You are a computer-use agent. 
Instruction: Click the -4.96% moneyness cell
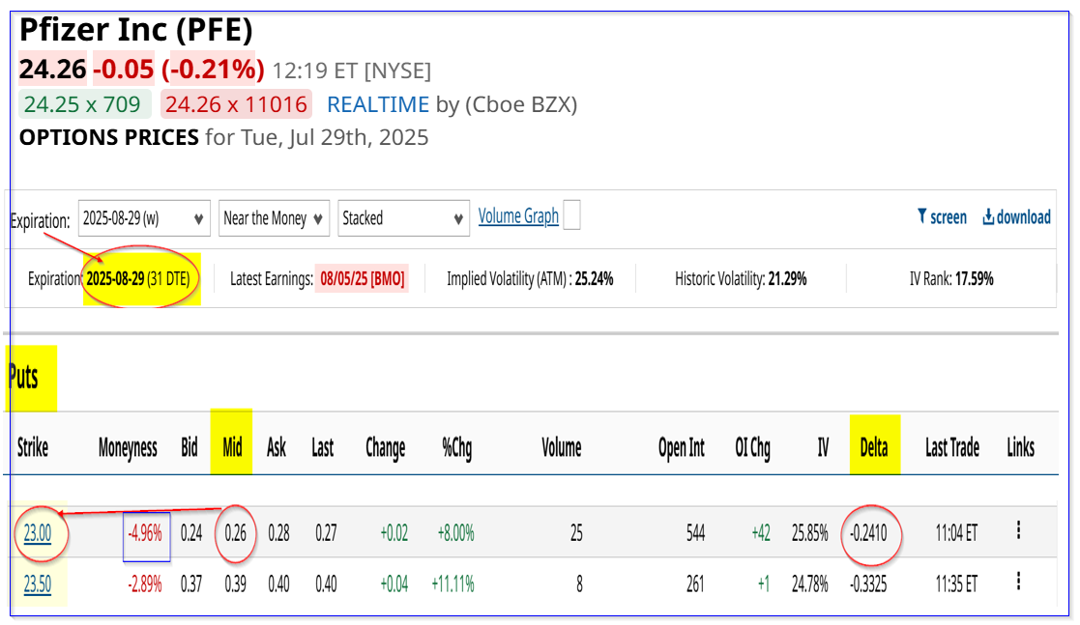pos(145,533)
